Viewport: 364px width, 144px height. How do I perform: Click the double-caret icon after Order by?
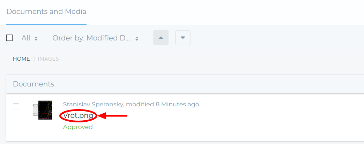point(137,39)
